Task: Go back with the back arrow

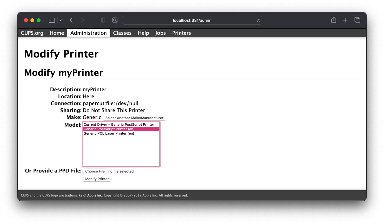Action: [x=71, y=20]
